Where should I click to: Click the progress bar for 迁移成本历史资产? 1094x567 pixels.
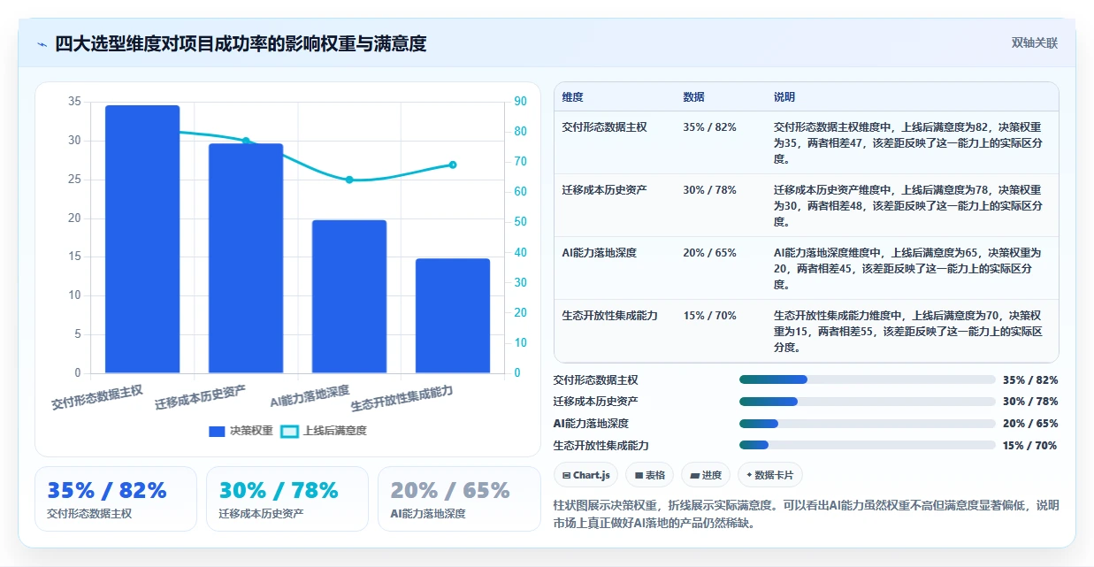click(868, 402)
